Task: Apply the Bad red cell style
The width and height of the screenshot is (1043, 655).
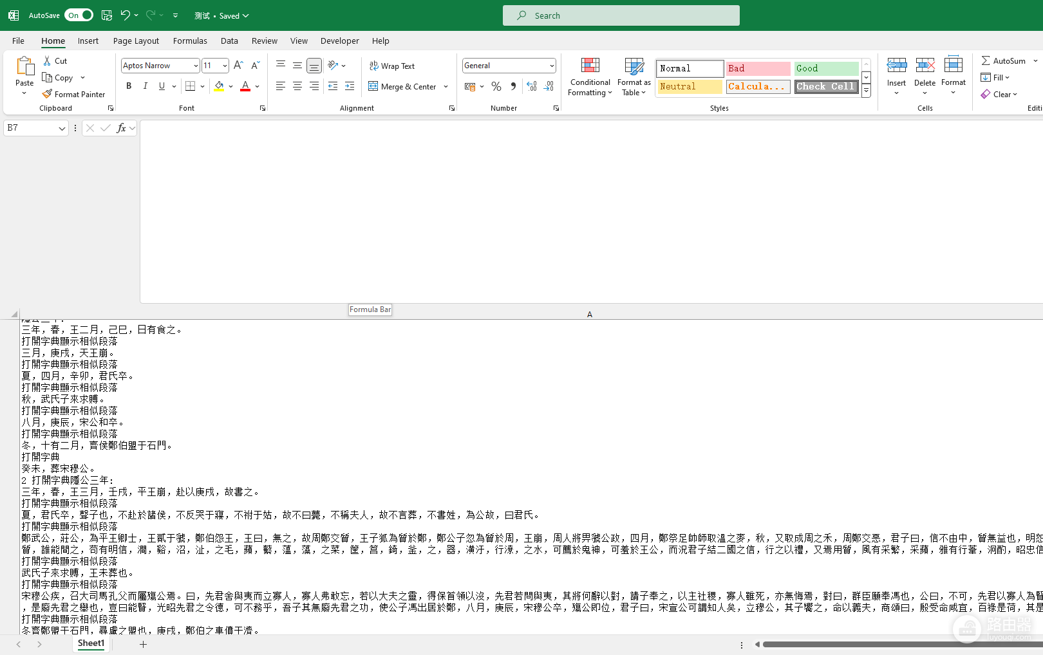Action: click(758, 68)
